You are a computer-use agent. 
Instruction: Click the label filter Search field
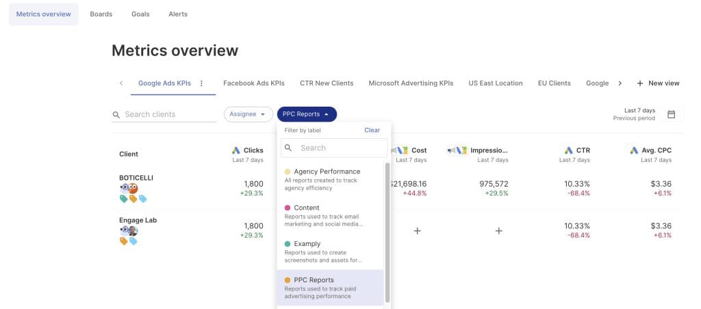(334, 148)
